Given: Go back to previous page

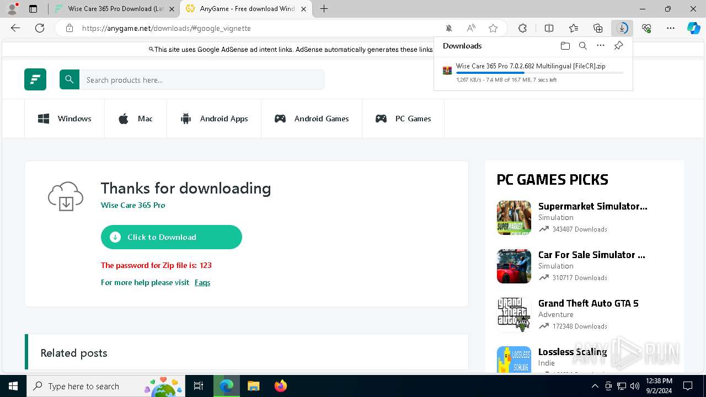Looking at the screenshot, I should (15, 28).
